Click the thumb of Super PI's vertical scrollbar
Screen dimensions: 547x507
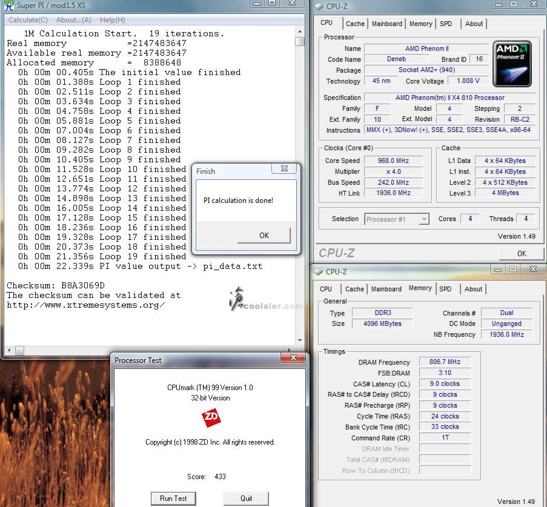coord(300,41)
